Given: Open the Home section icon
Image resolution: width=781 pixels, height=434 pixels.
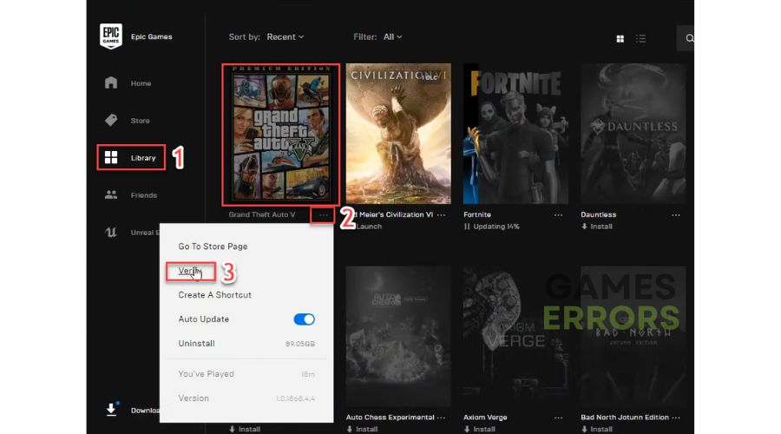Looking at the screenshot, I should 111,82.
